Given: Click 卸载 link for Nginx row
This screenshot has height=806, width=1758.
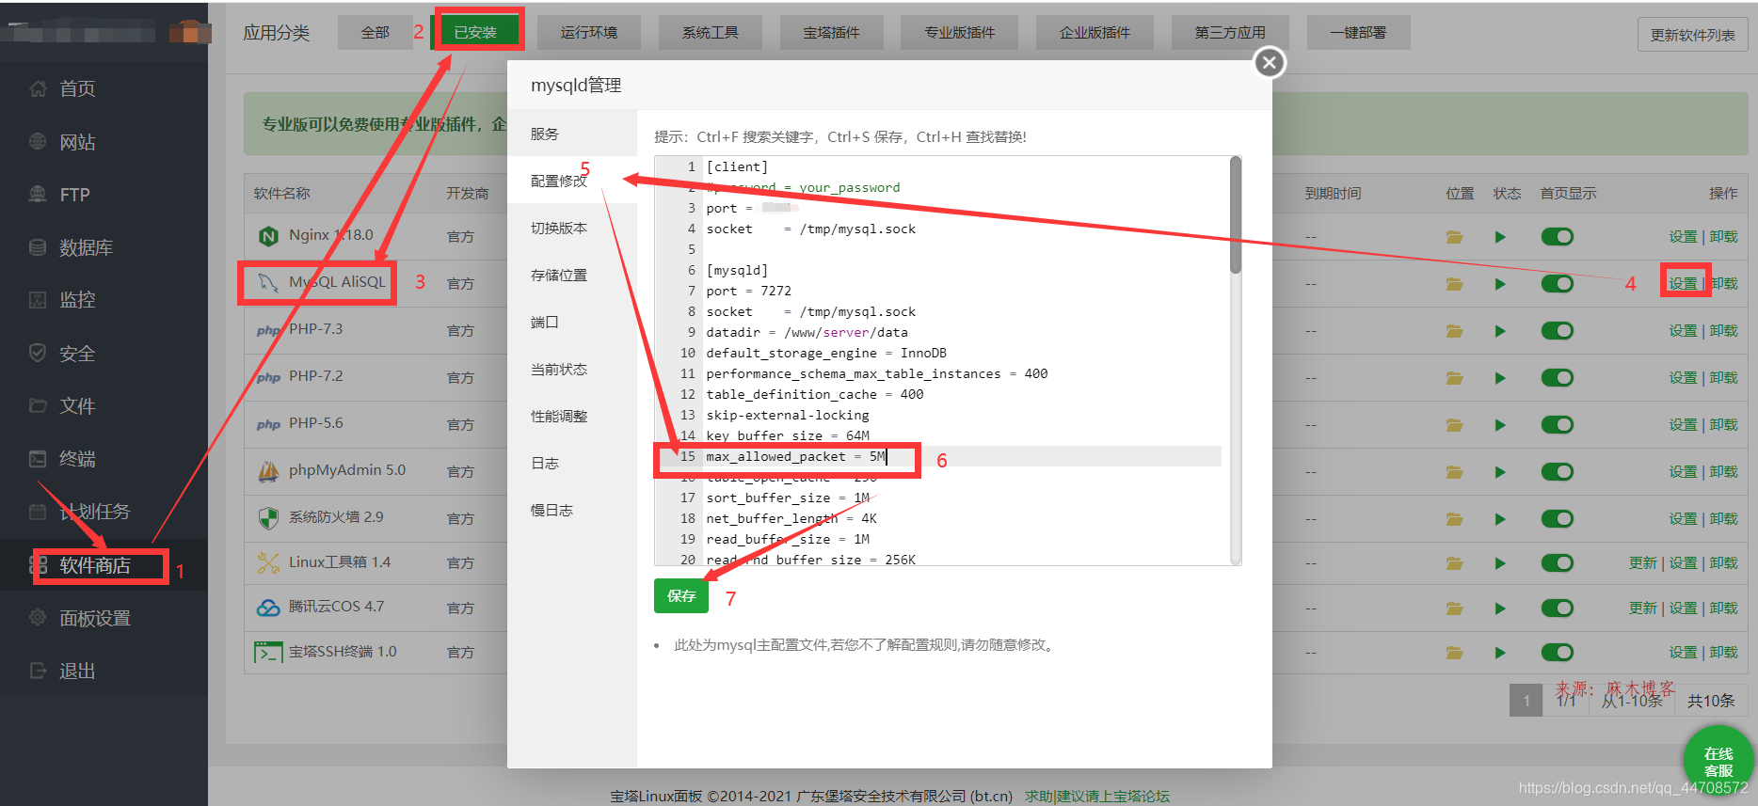Looking at the screenshot, I should pyautogui.click(x=1723, y=237).
